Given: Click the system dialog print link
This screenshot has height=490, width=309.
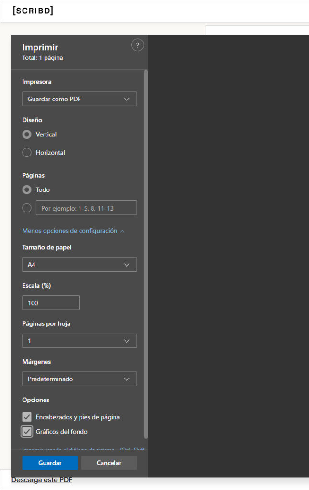Looking at the screenshot, I should pos(83,449).
